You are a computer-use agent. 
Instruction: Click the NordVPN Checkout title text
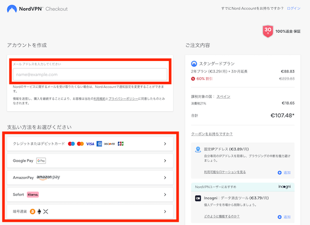43,9
